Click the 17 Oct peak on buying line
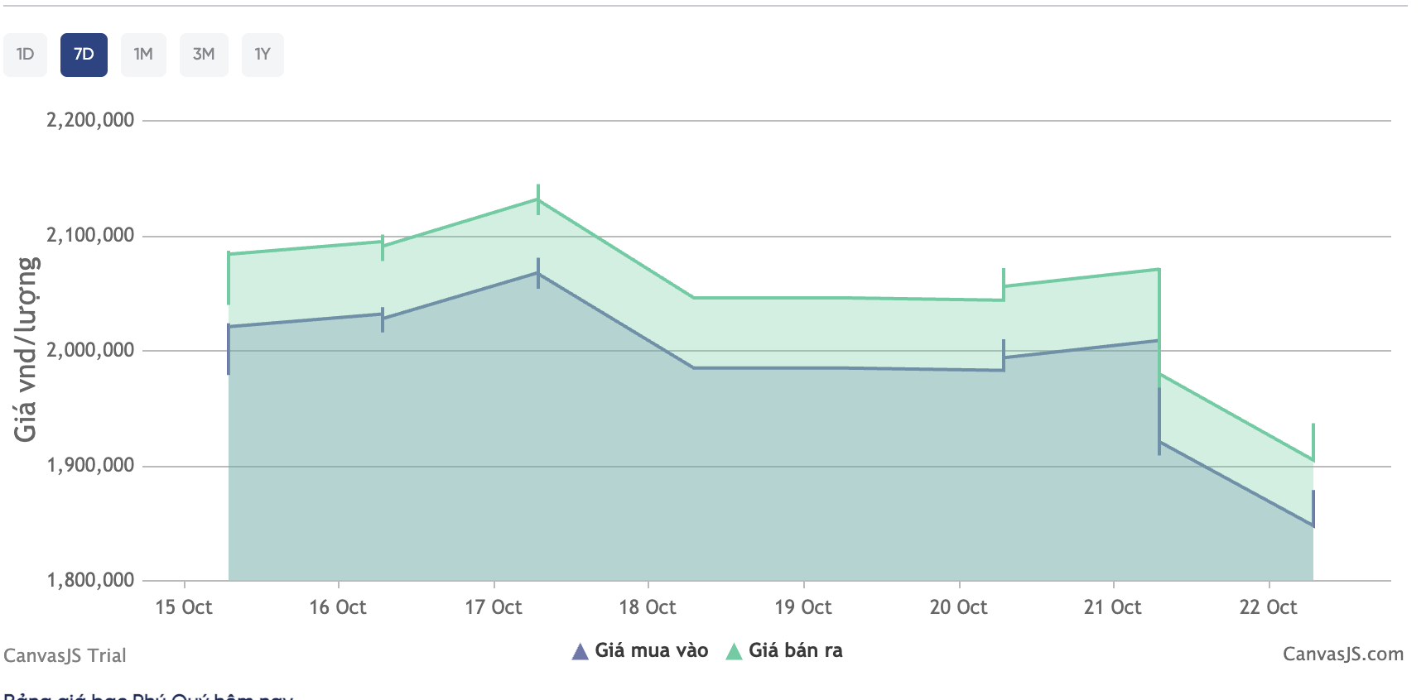This screenshot has height=700, width=1426. pyautogui.click(x=538, y=272)
